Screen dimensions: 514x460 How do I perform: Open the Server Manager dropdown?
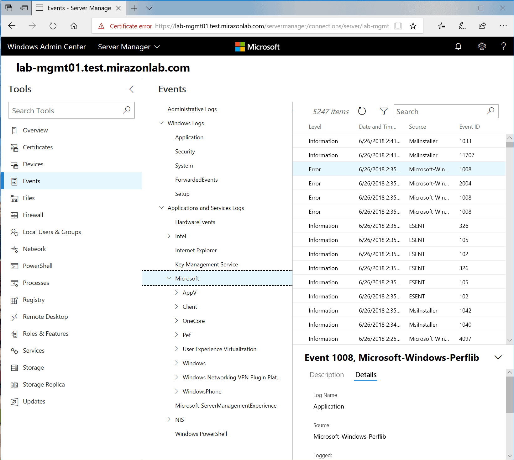[129, 46]
